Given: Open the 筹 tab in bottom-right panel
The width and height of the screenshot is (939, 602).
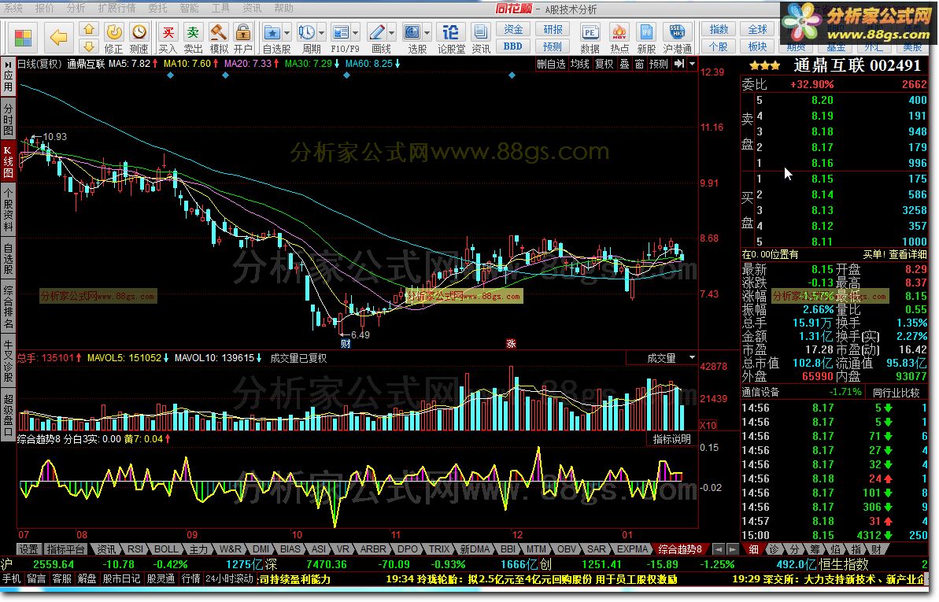Looking at the screenshot, I should tap(815, 549).
